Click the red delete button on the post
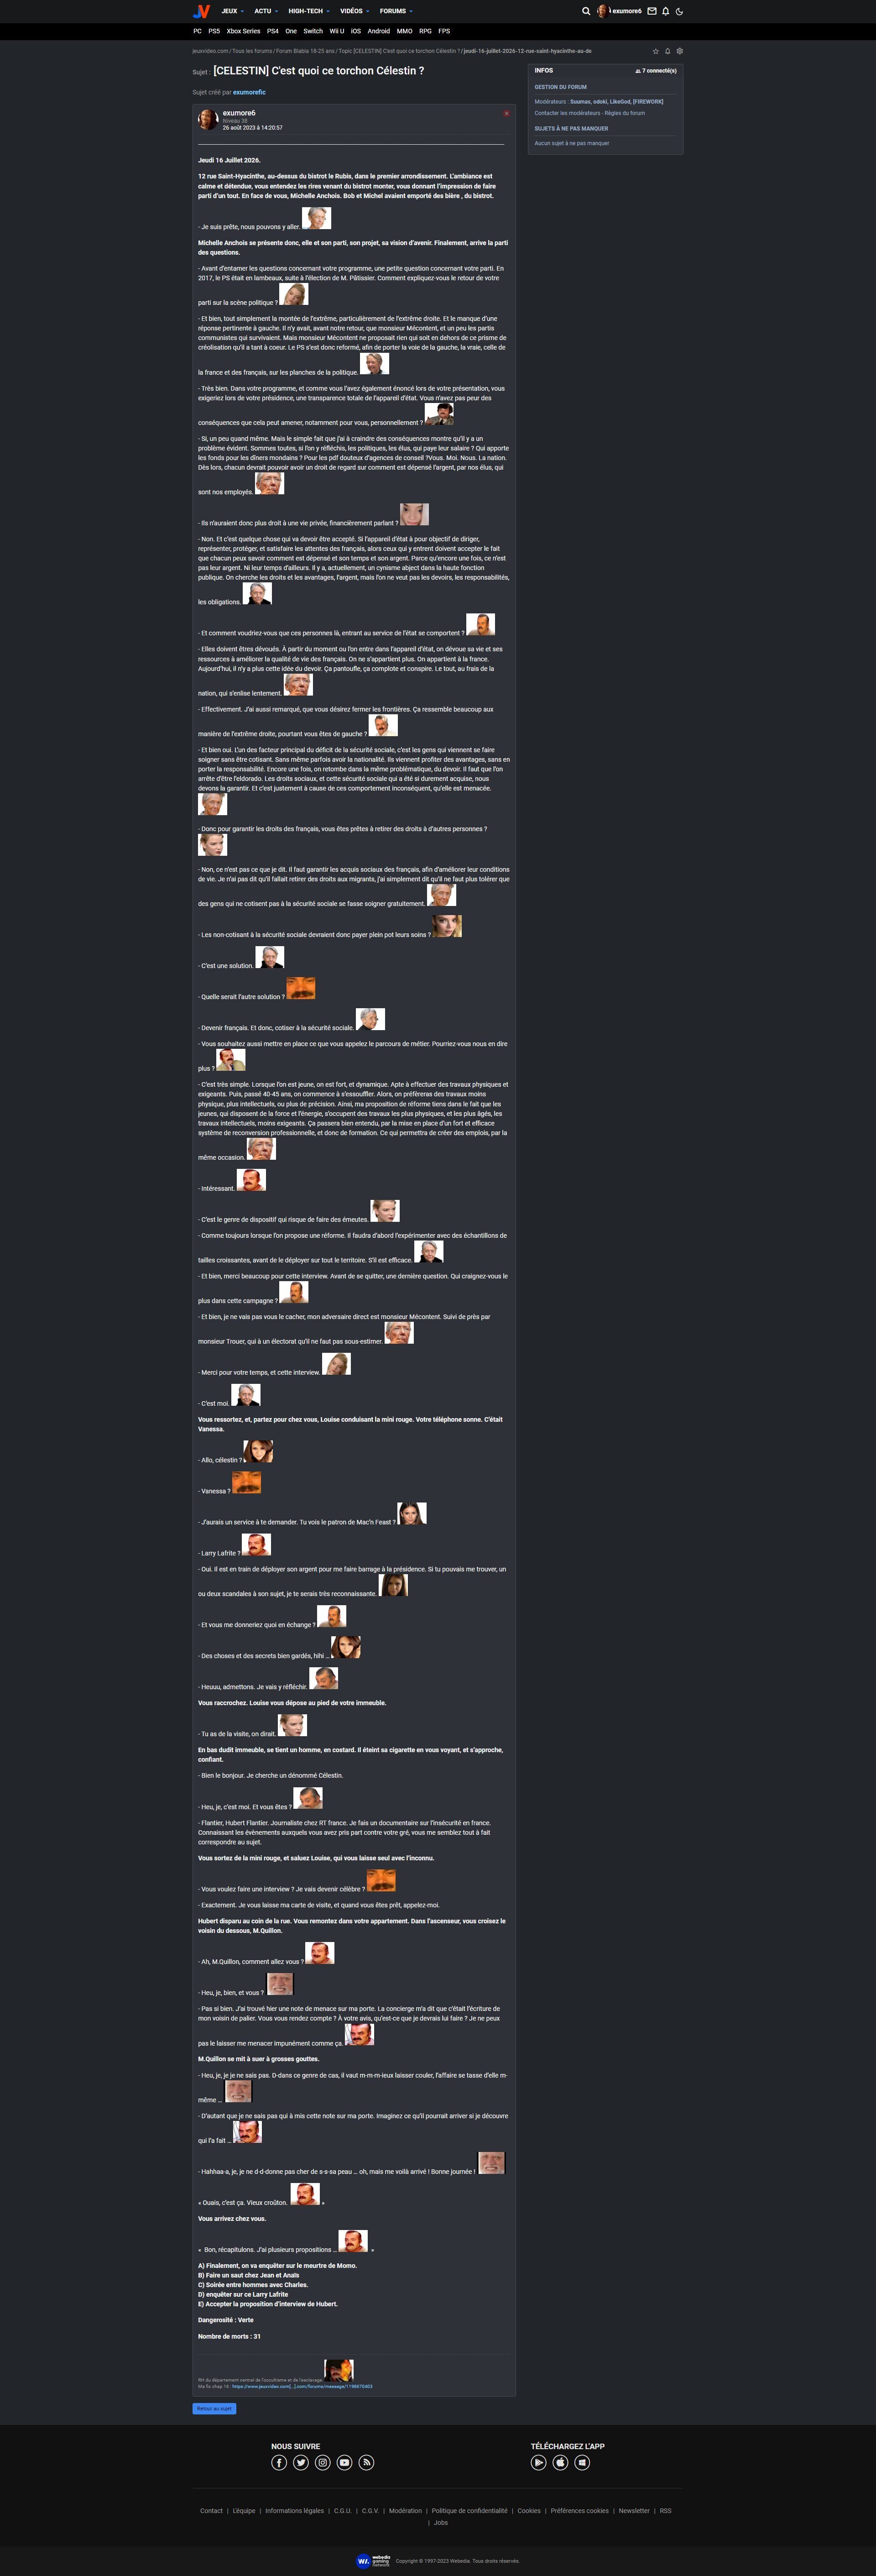 coord(506,113)
